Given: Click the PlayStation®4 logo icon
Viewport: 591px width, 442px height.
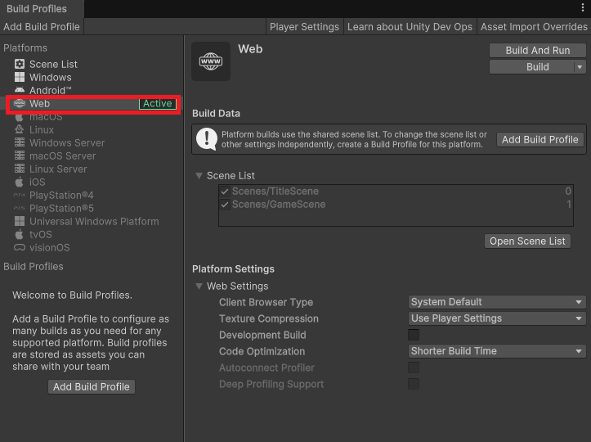Looking at the screenshot, I should pyautogui.click(x=20, y=195).
